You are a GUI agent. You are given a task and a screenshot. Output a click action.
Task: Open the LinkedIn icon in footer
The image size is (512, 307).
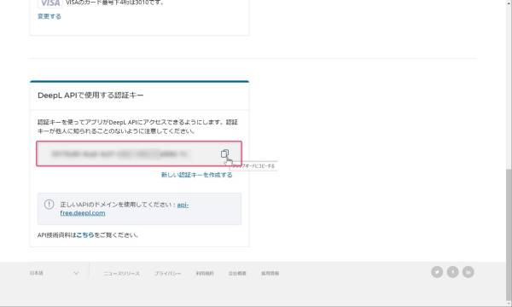pos(468,272)
